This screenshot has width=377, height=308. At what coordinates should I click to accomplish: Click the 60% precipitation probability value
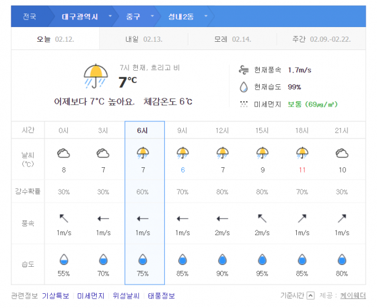click(143, 192)
